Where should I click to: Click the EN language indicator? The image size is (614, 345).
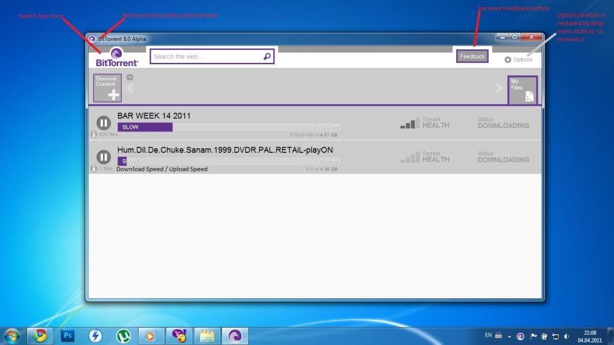tap(489, 335)
